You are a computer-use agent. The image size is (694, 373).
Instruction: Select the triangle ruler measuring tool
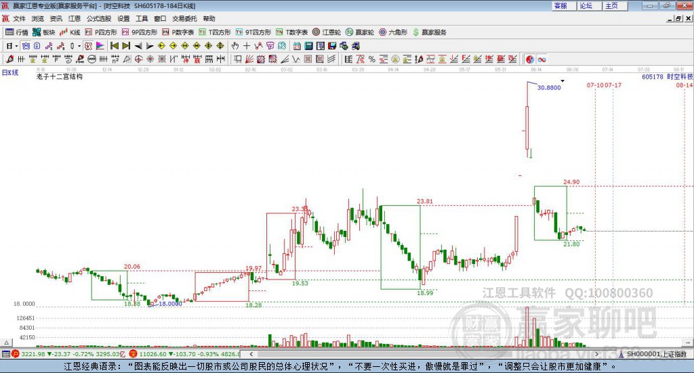pyautogui.click(x=127, y=59)
